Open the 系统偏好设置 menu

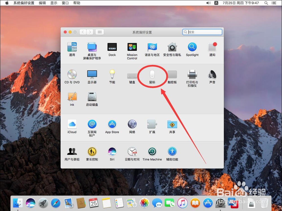[x=24, y=3]
